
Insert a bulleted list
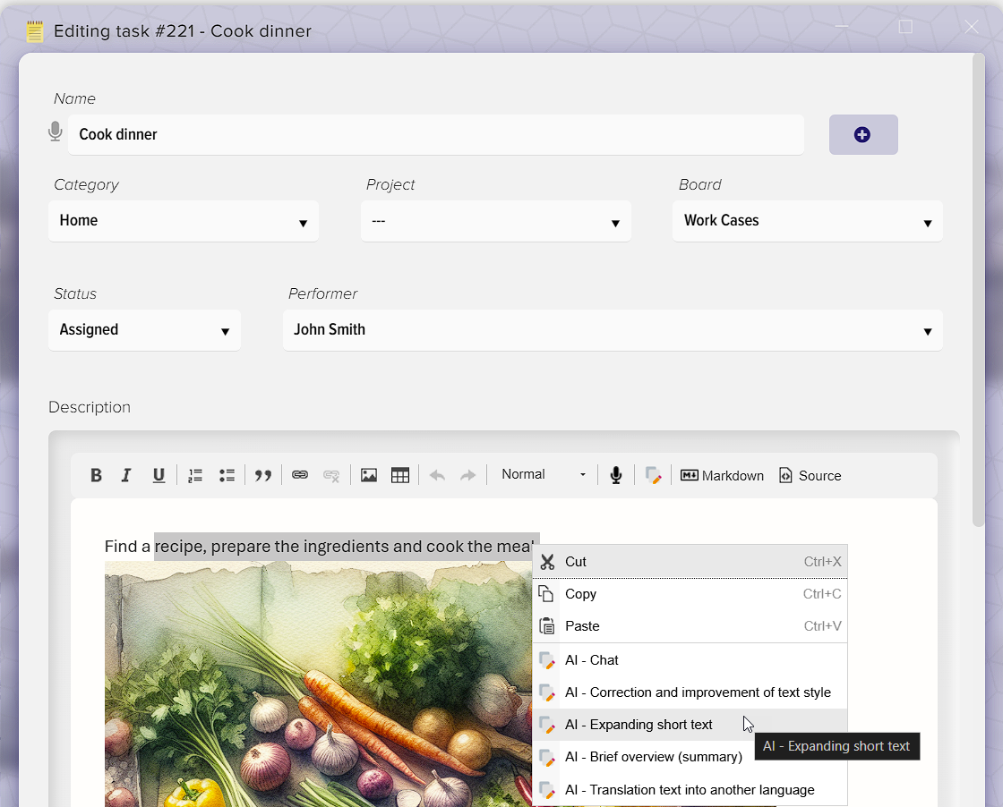point(227,475)
